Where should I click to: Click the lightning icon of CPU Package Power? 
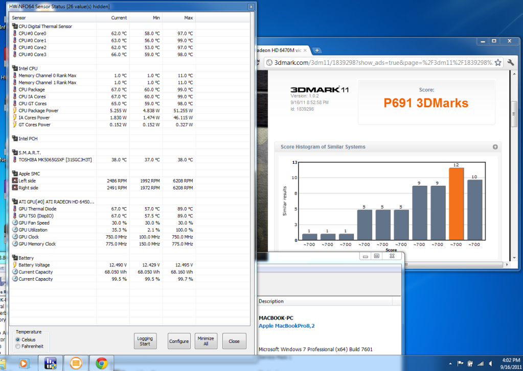tap(15, 110)
